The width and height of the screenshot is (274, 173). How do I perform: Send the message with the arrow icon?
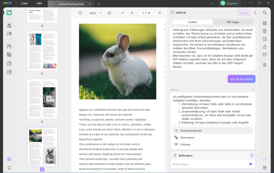[251, 164]
